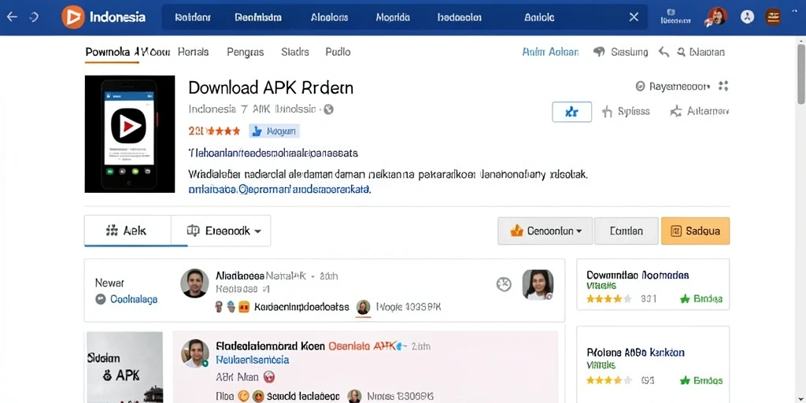Click the blue star outlined button

(x=571, y=112)
